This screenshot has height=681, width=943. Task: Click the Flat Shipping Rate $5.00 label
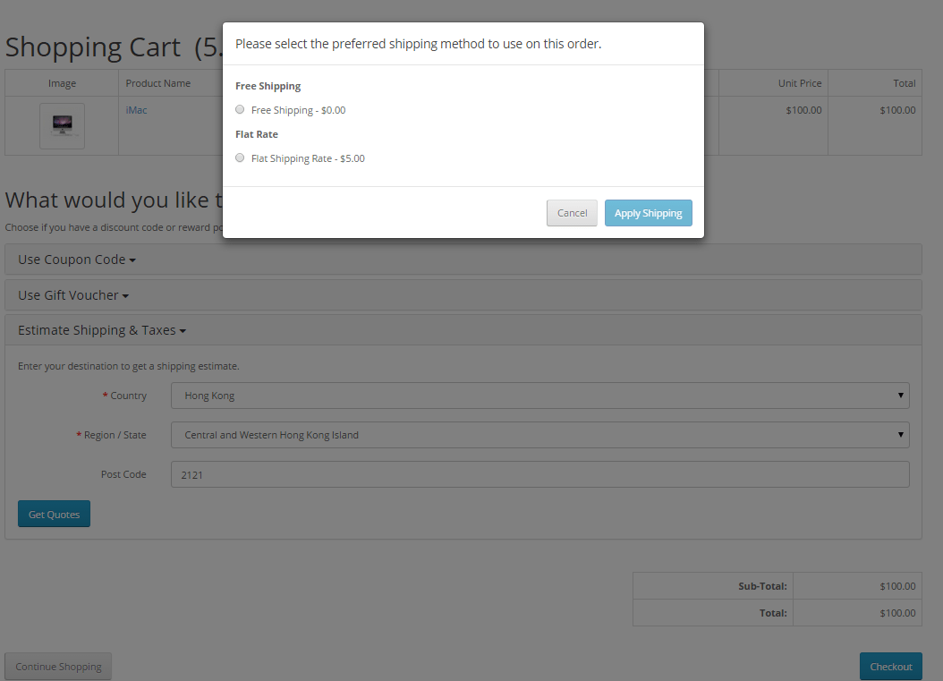(x=308, y=157)
